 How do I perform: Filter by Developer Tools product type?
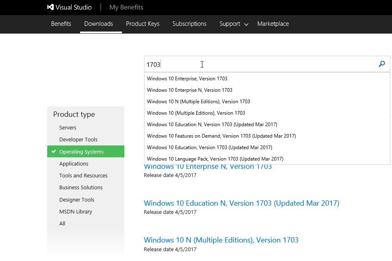click(78, 140)
